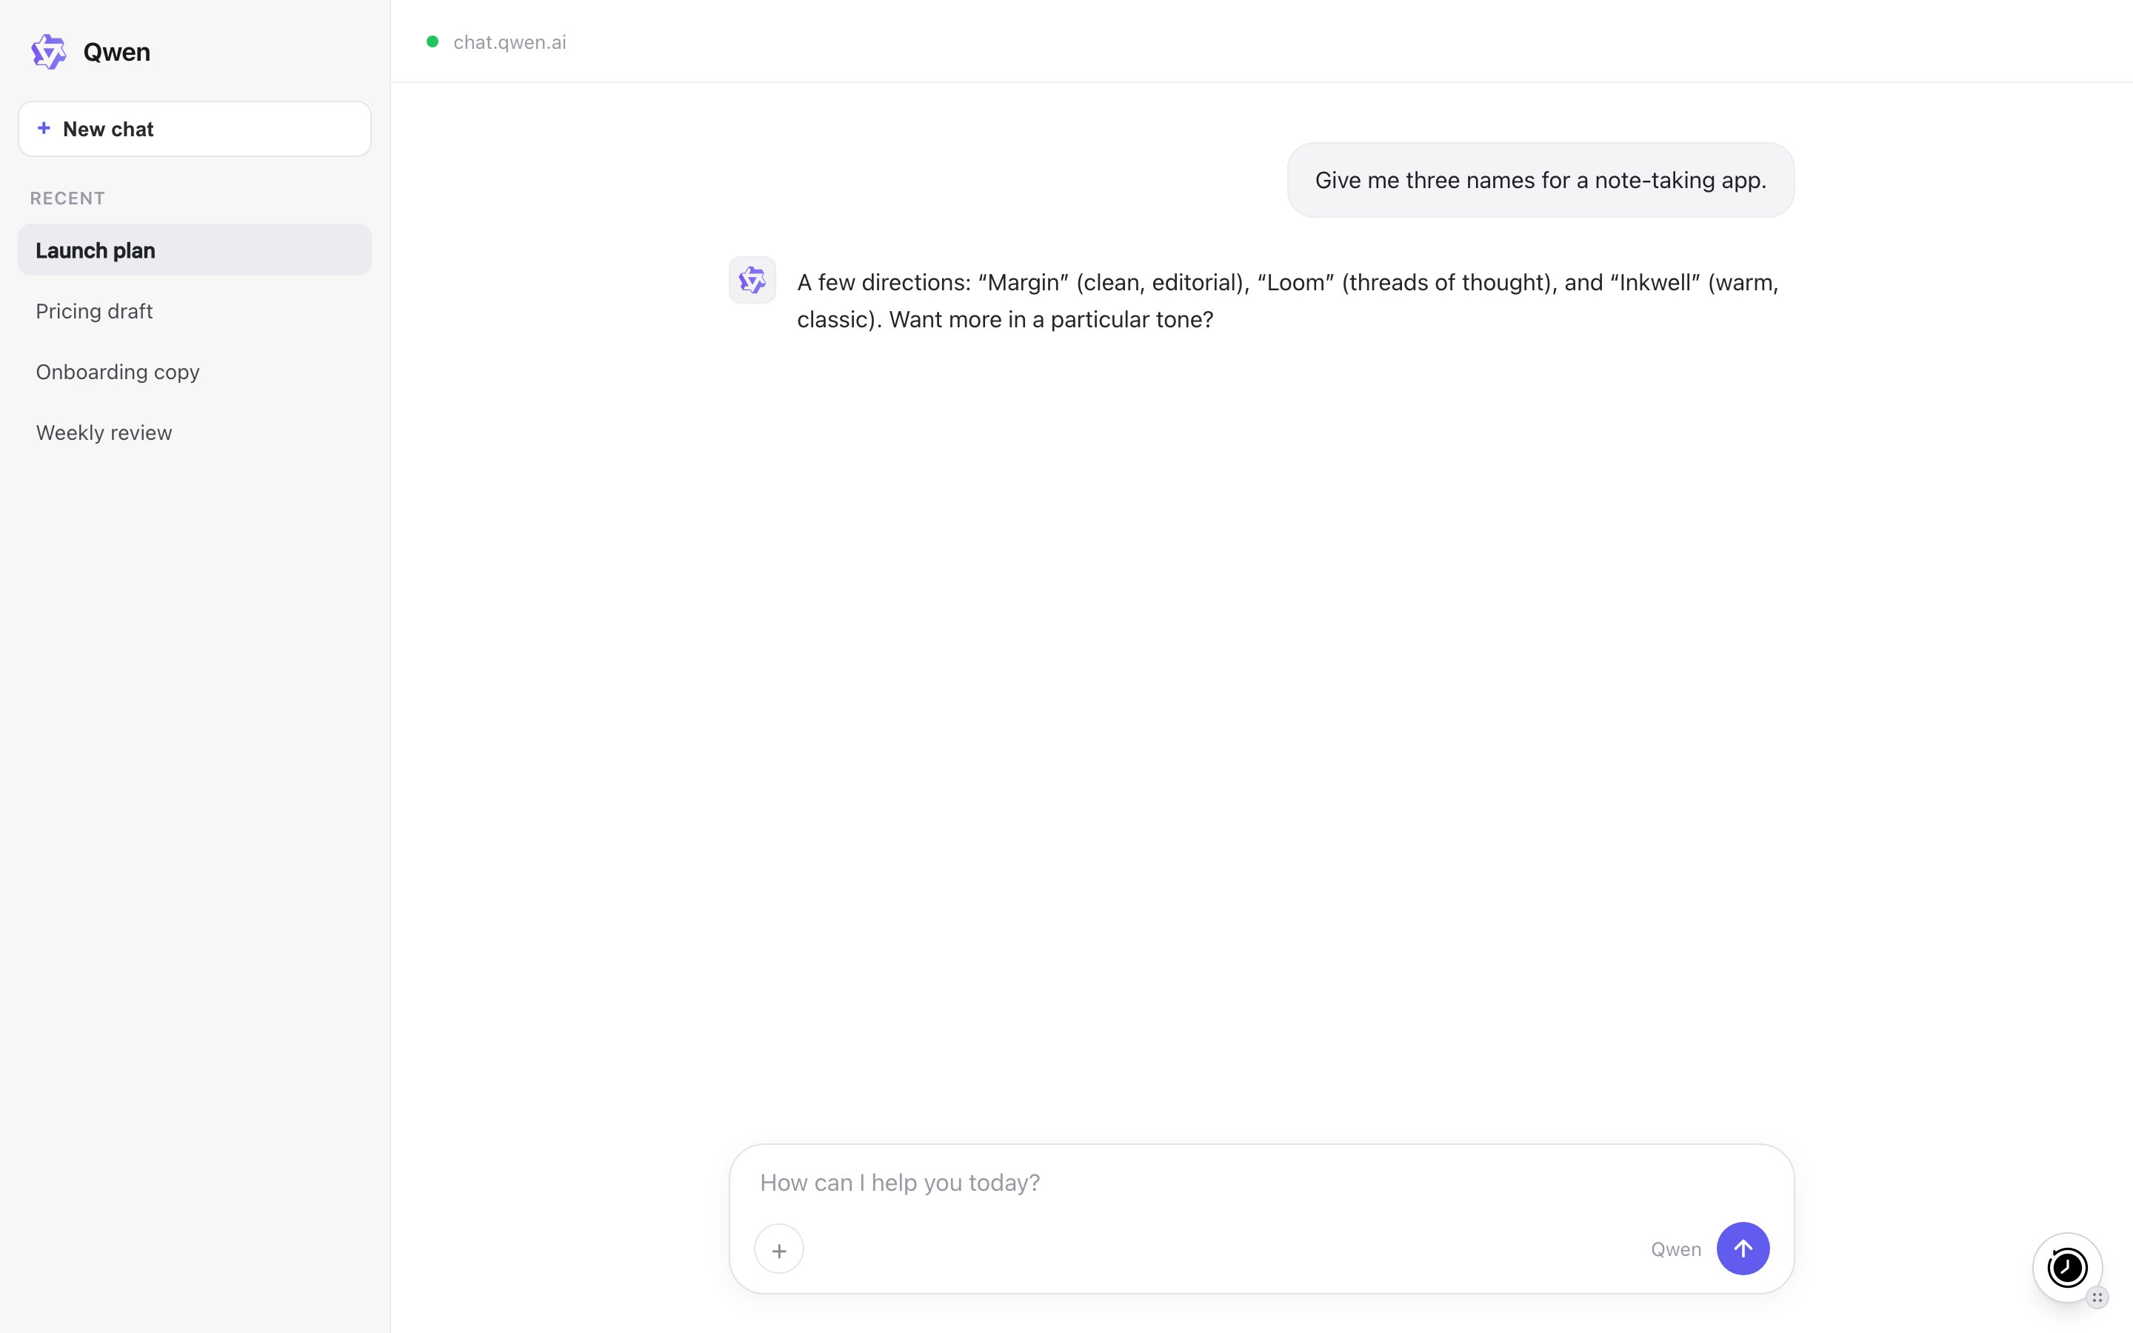
Task: Click the round clock widget at bottom right
Action: [2067, 1268]
